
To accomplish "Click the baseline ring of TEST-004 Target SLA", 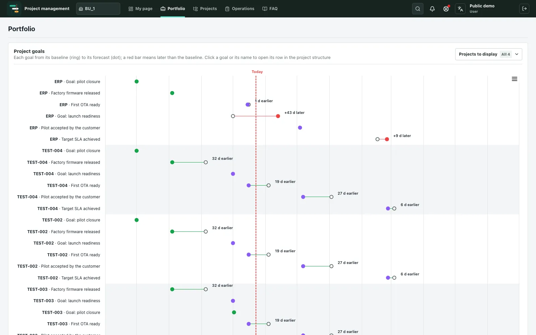I will point(394,209).
